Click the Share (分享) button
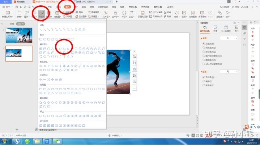The width and height of the screenshot is (260, 145). pos(245,7)
